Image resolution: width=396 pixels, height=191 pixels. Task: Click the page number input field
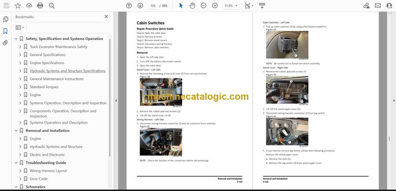(153, 6)
